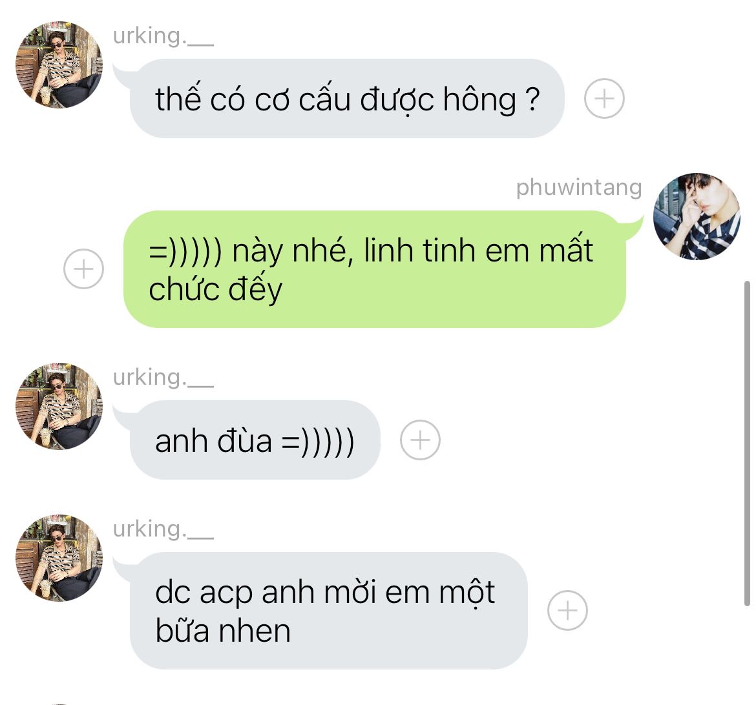Click the urking.__ username above "anh đùa"
The width and height of the screenshot is (756, 705).
(163, 378)
